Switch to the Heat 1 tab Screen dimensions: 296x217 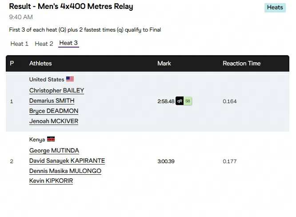coord(19,44)
